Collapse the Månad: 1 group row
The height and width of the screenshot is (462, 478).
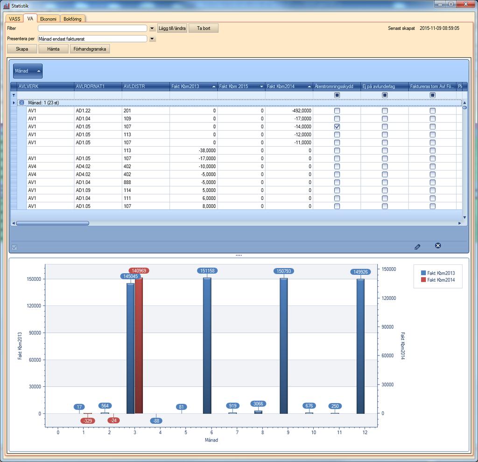click(21, 102)
